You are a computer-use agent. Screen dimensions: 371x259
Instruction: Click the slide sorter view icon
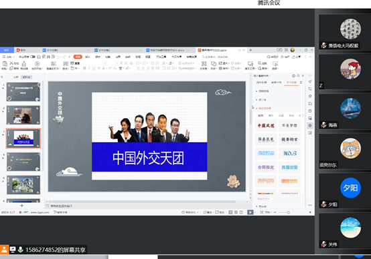236,212
